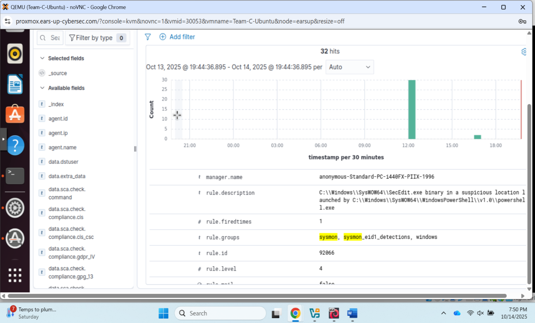
Task: Launch LibreOffice Writer from the dock
Action: pyautogui.click(x=15, y=84)
